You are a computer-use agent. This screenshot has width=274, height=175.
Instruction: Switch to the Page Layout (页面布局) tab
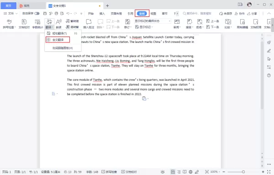[116, 13]
